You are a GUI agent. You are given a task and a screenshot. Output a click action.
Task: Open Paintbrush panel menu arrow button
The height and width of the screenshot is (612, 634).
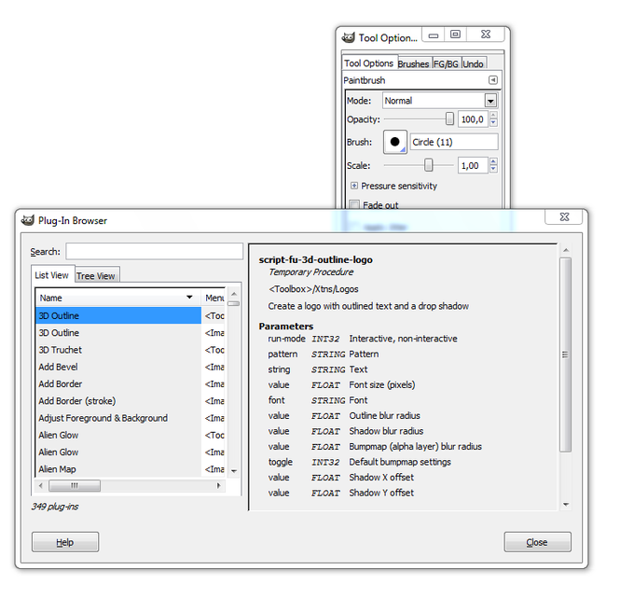point(492,79)
